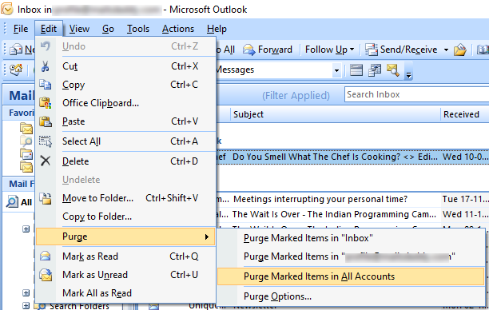
Task: Expand the Search Folders tree node
Action: pos(26,306)
